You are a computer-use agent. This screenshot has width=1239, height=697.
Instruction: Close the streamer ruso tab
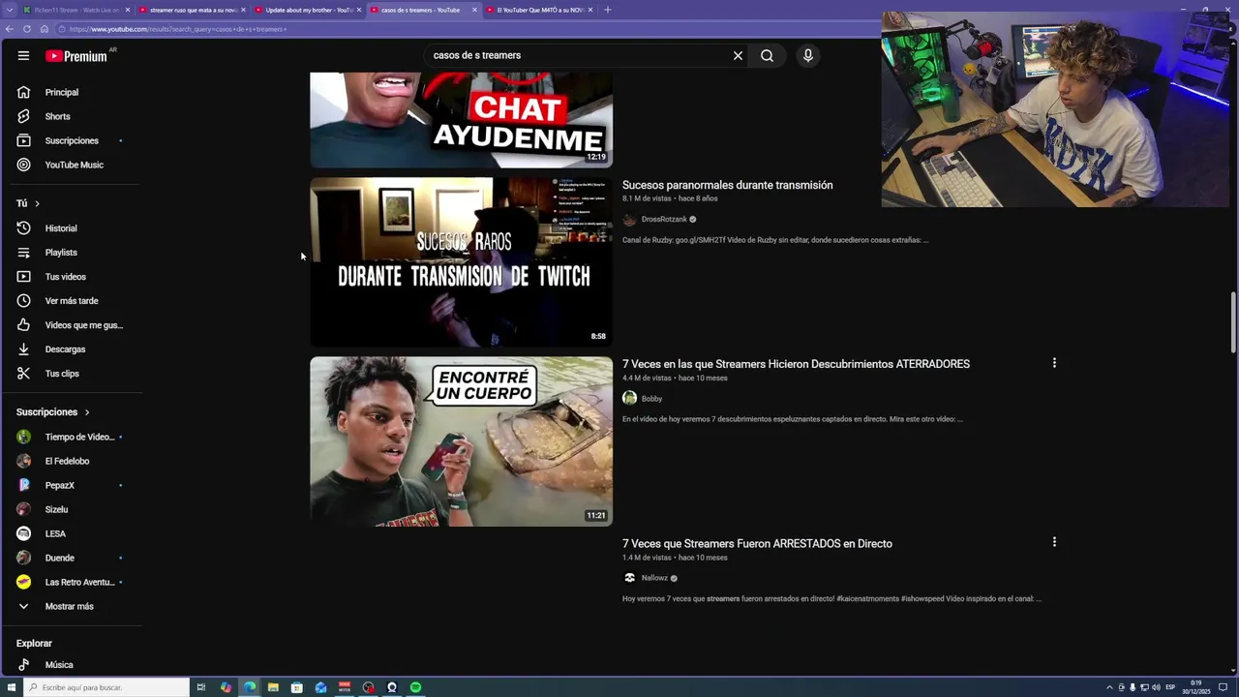coord(243,10)
